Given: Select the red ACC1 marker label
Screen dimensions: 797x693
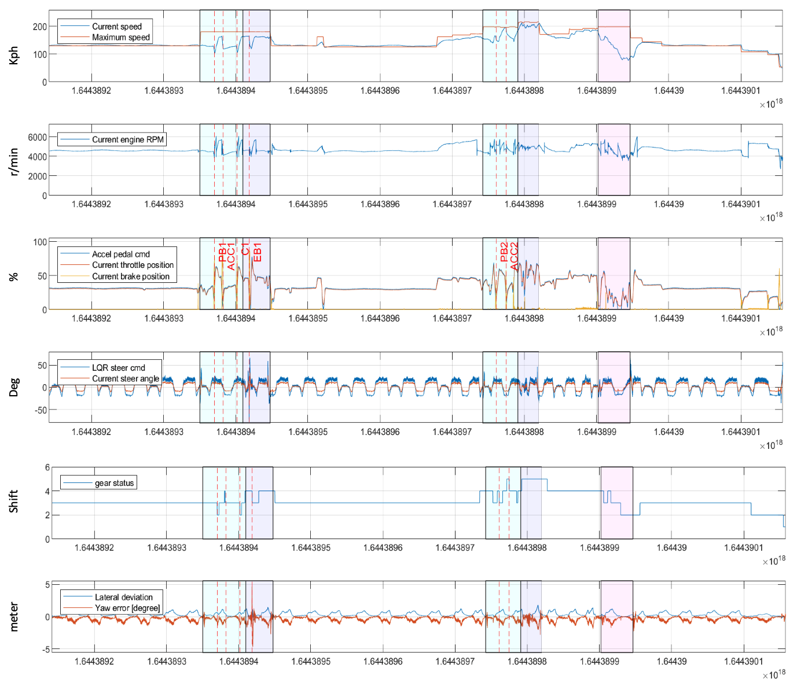Looking at the screenshot, I should pos(232,256).
